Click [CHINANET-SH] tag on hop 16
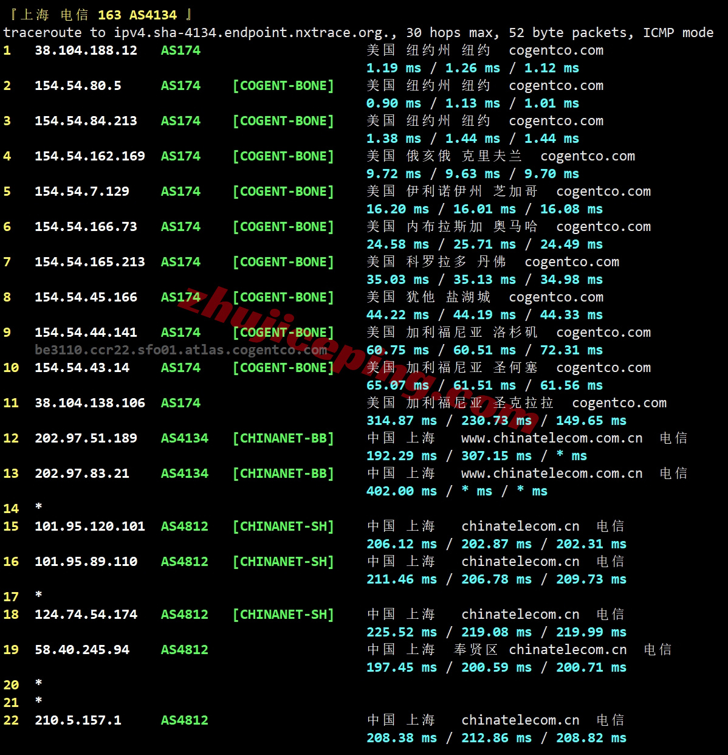The width and height of the screenshot is (728, 755). 283,562
